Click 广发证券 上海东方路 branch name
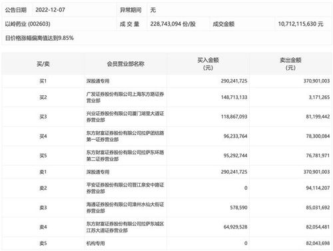Screen dimensions: 333x251 (125, 97)
